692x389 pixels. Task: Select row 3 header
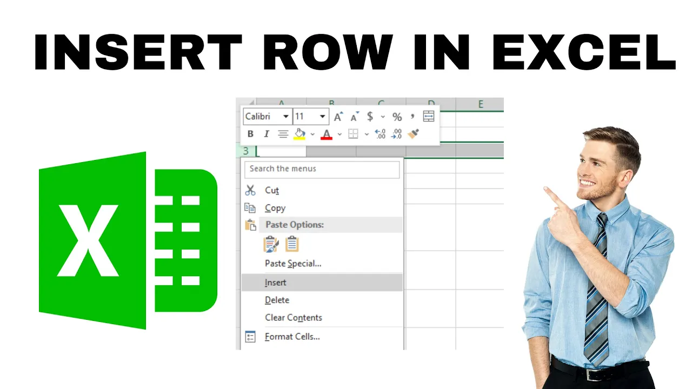(246, 151)
